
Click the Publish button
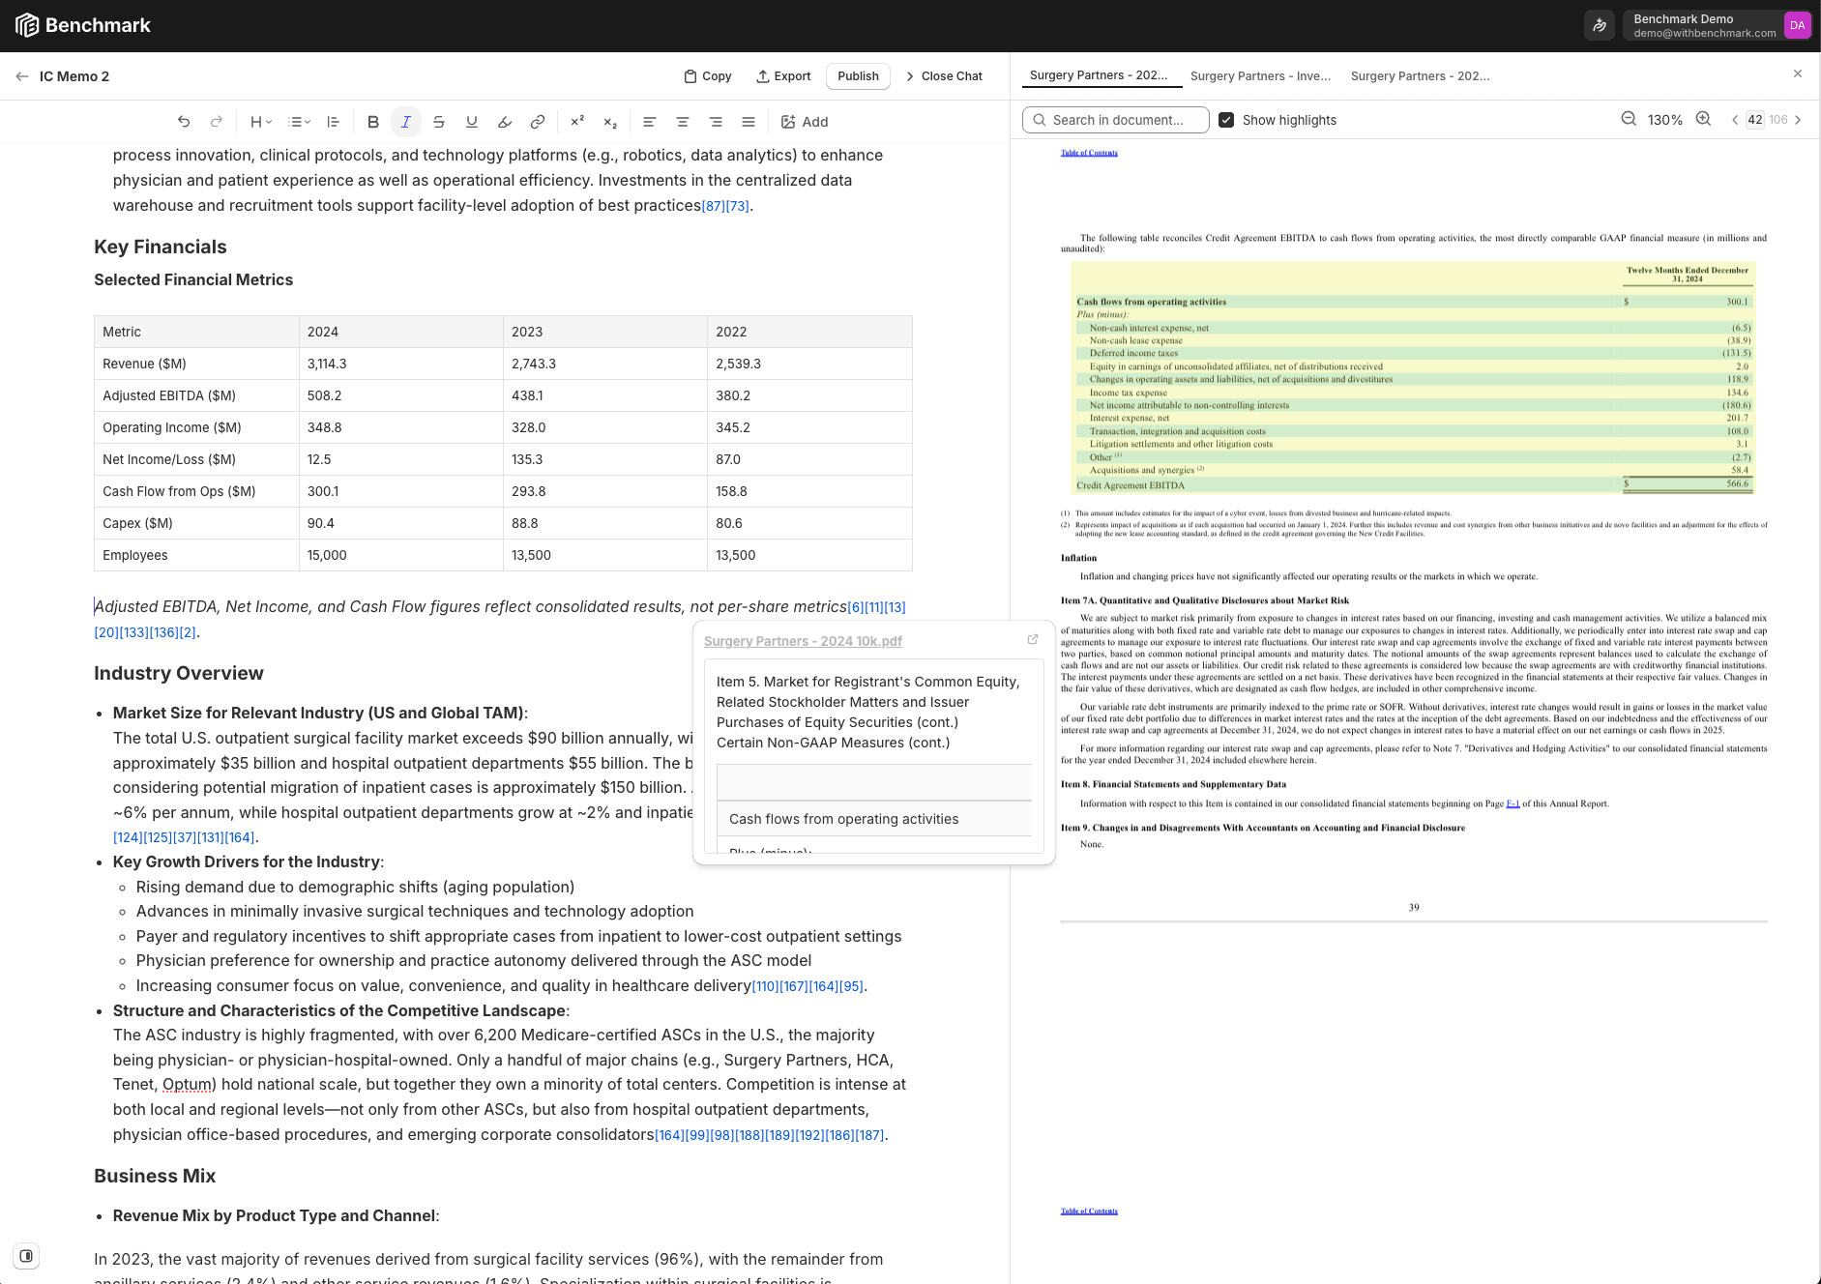point(858,76)
